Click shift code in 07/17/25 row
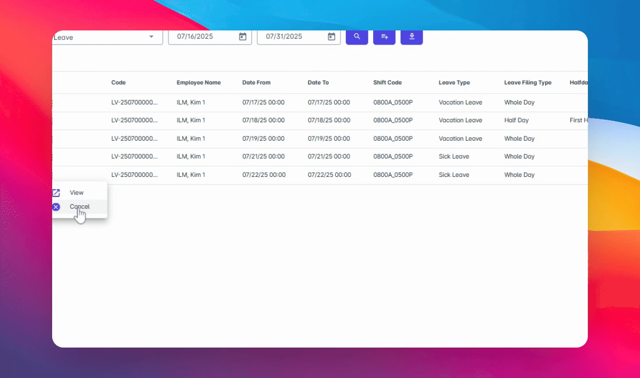 pyautogui.click(x=393, y=102)
